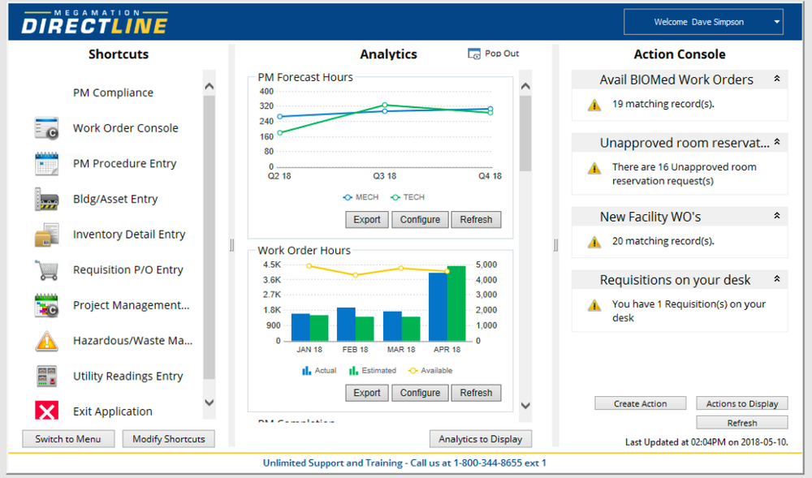Open the 19 matching record(s) link
812x478 pixels.
(663, 104)
